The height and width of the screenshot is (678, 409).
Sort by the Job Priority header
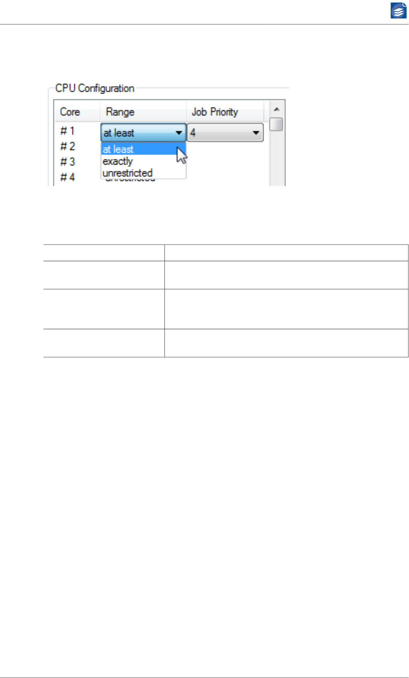point(215,112)
